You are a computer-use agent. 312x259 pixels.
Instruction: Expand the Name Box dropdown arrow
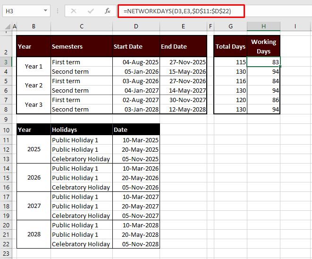tap(45, 10)
